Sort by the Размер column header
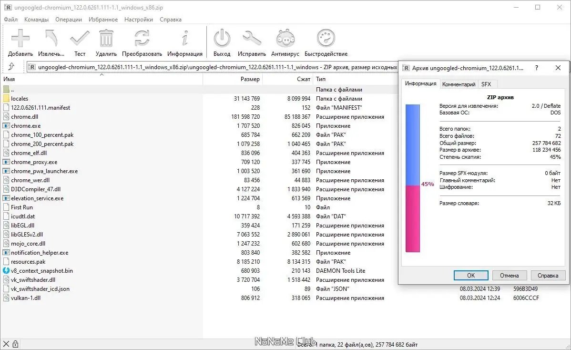This screenshot has height=350, width=571. tap(232, 79)
